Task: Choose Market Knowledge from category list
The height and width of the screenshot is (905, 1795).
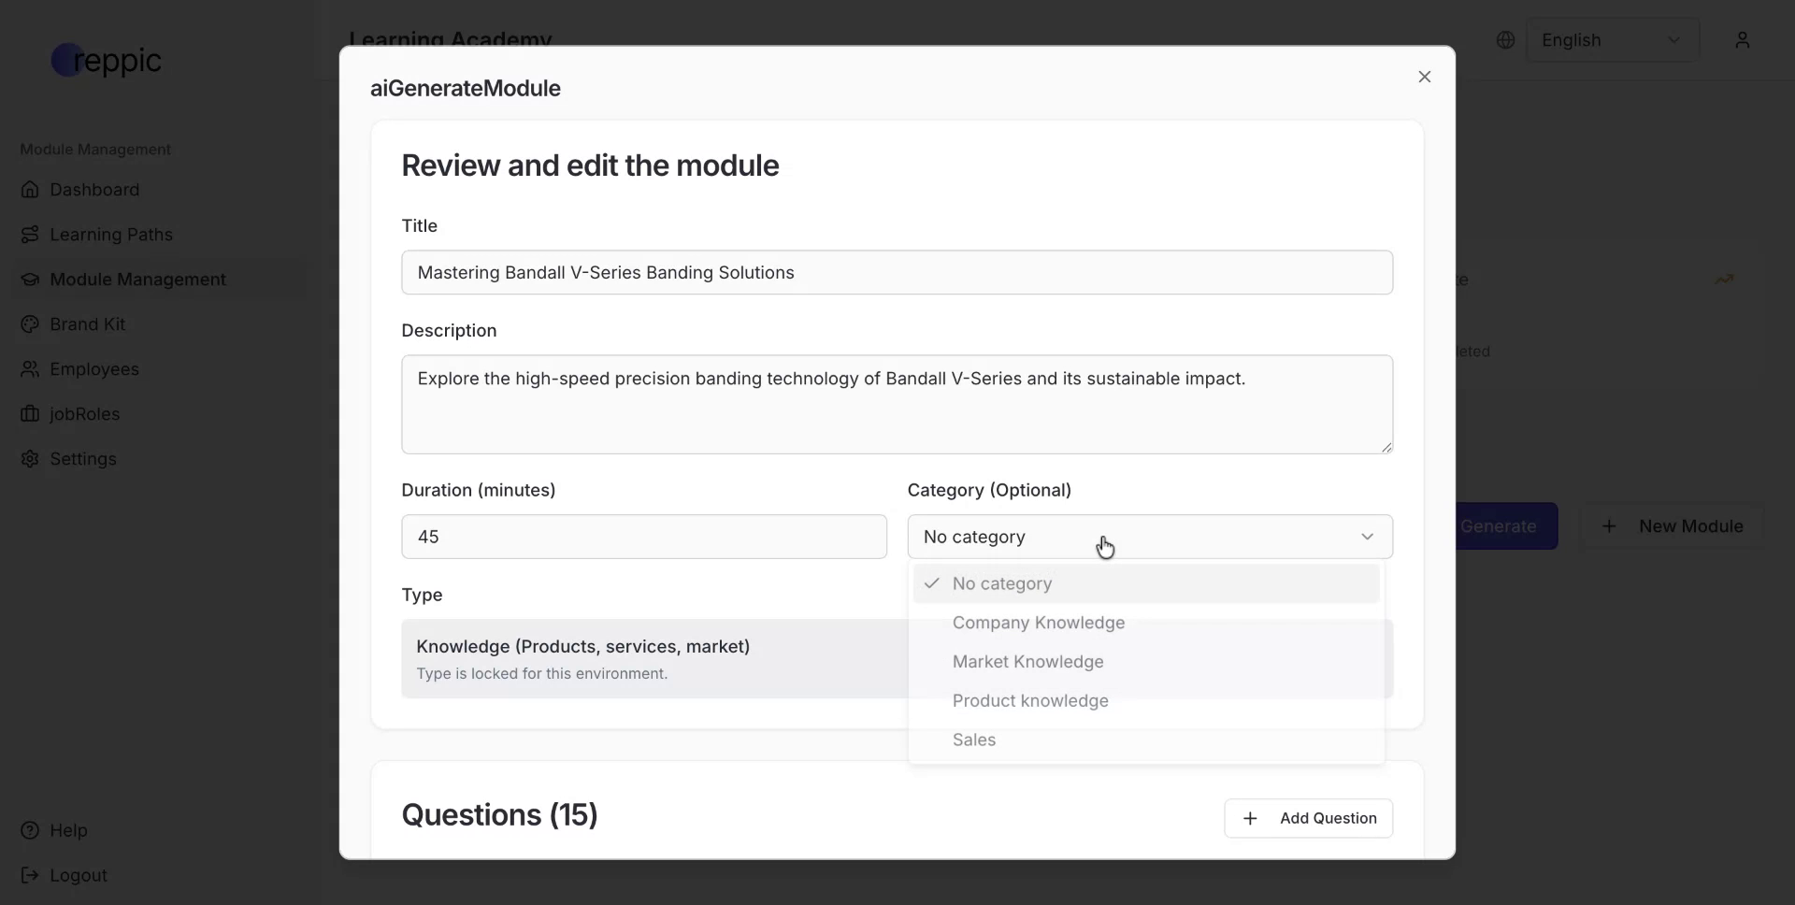Action: pos(1027,662)
